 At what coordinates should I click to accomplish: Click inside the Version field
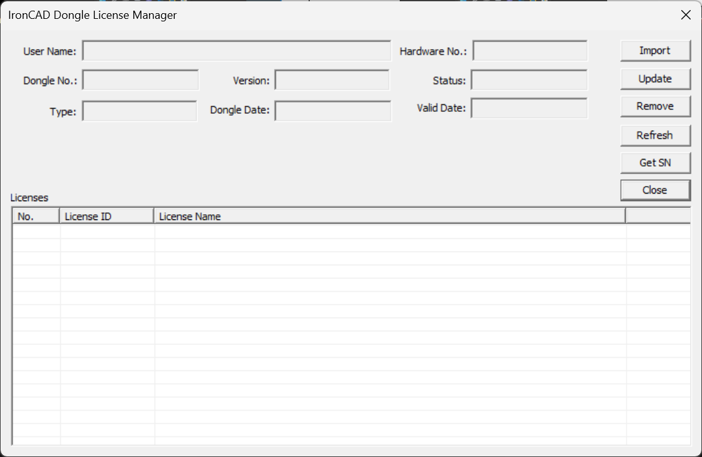tap(332, 80)
